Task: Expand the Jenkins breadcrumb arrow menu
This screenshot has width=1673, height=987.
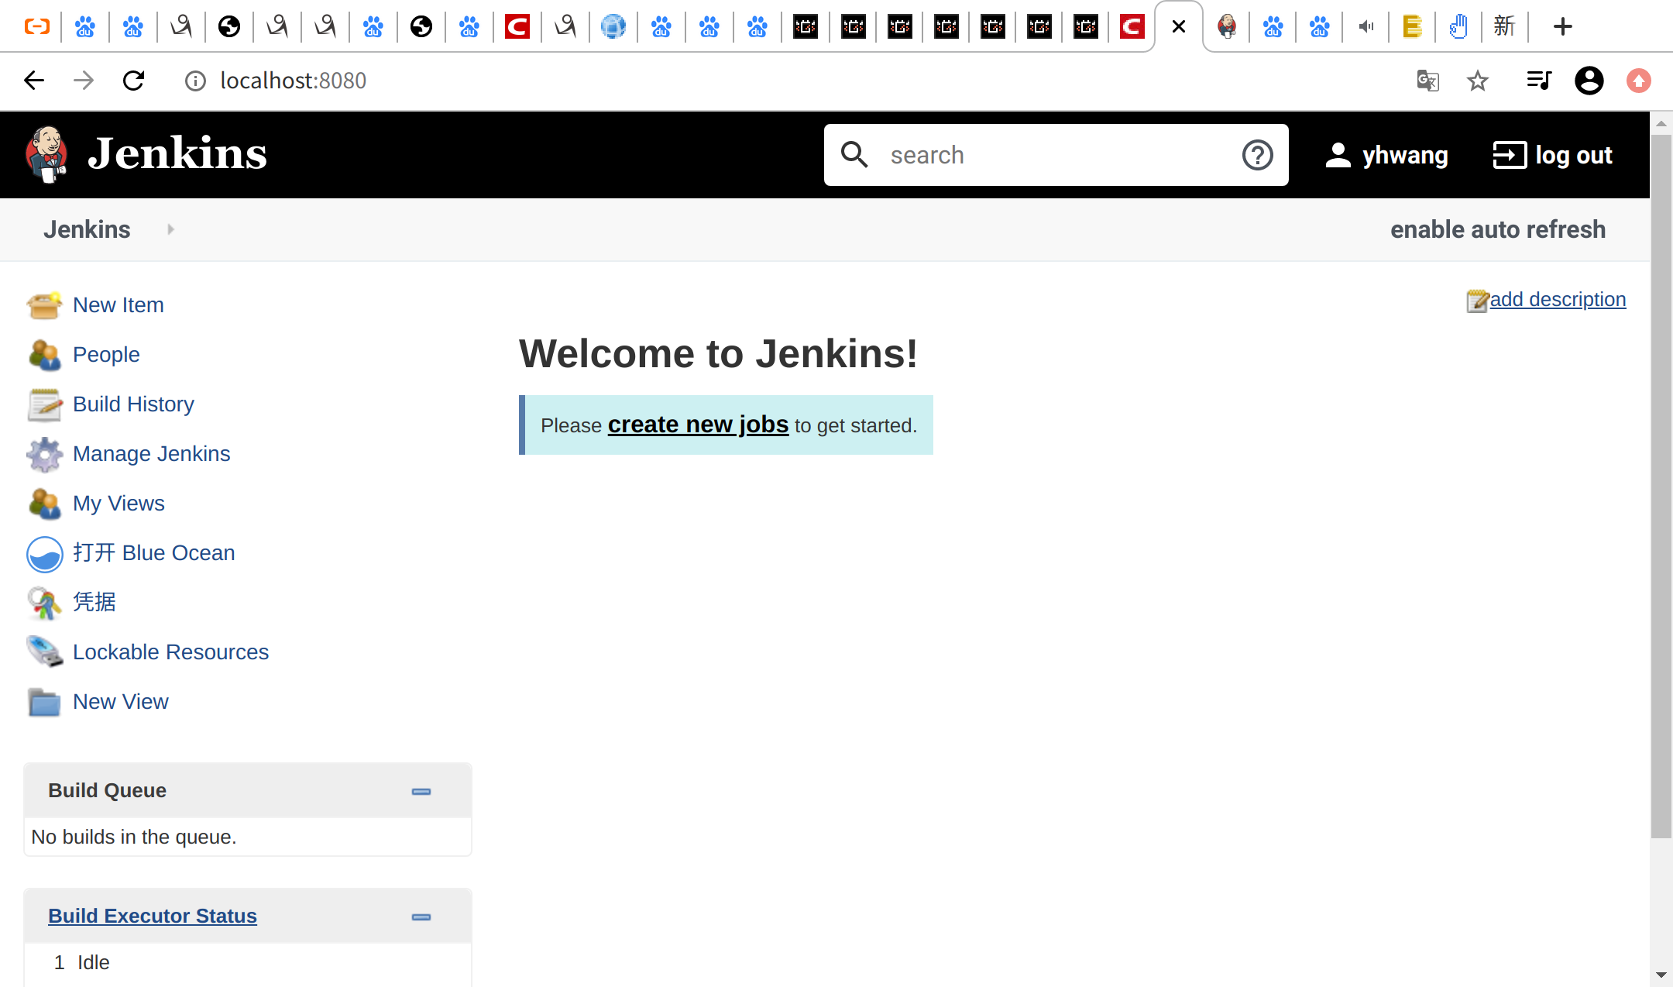Action: [x=170, y=229]
